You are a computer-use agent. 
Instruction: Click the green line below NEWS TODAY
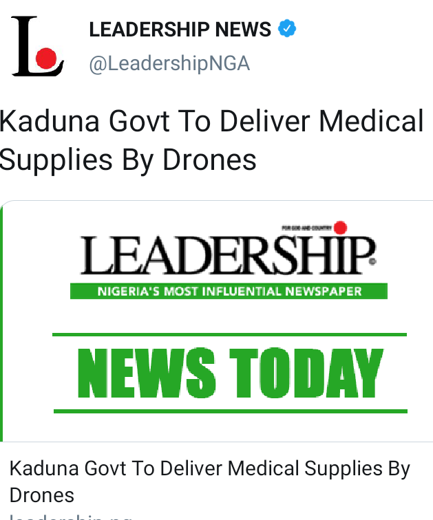pyautogui.click(x=231, y=411)
